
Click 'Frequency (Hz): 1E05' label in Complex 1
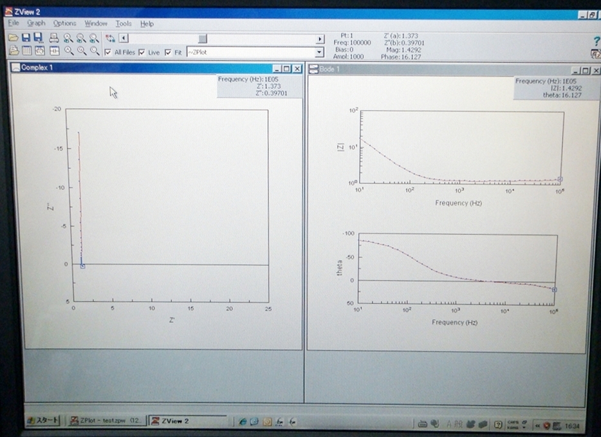click(x=248, y=79)
